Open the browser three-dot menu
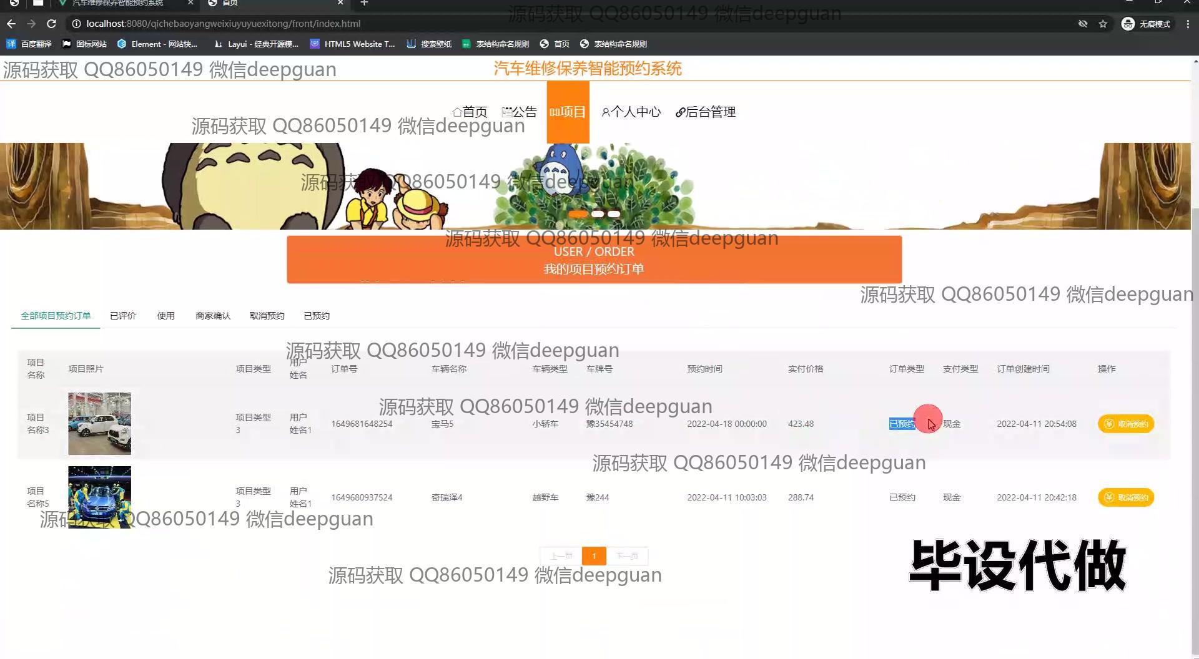1199x659 pixels. pyautogui.click(x=1188, y=24)
